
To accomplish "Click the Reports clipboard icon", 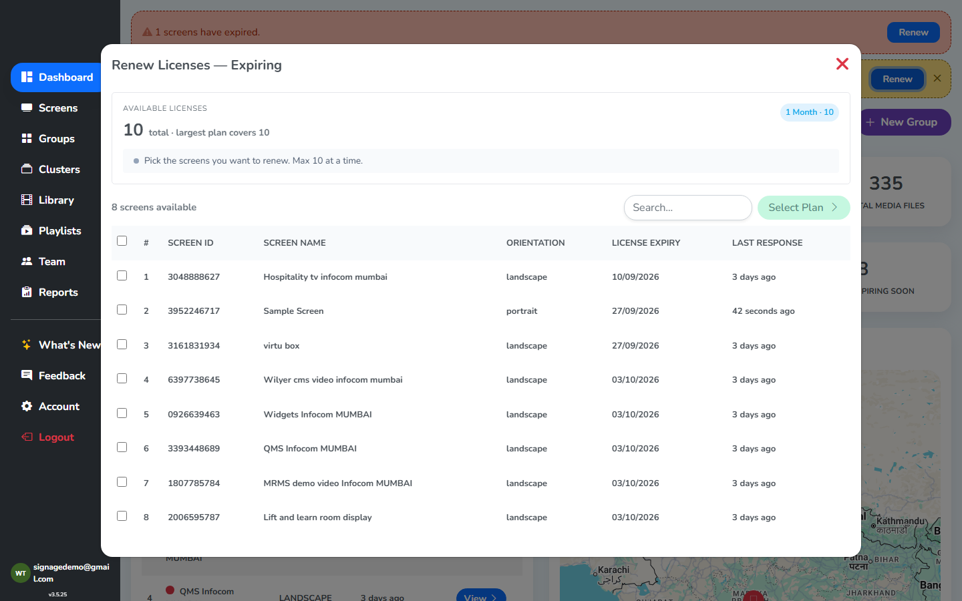I will tap(27, 292).
